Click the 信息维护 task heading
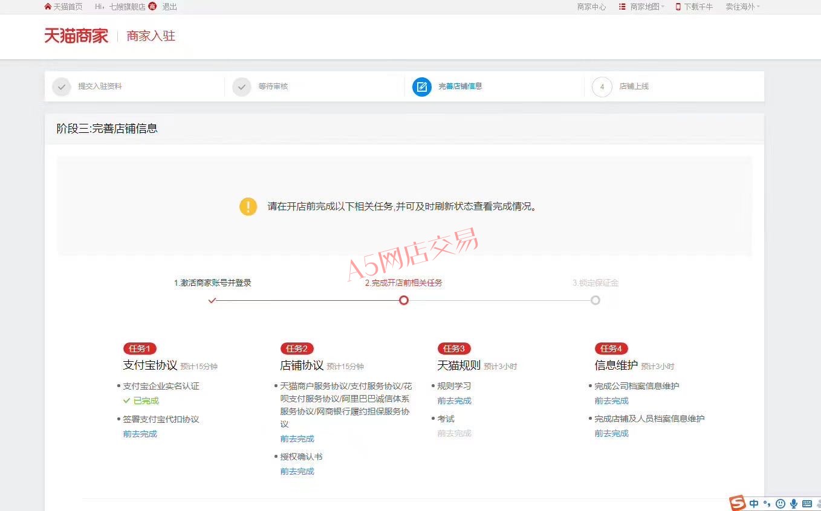This screenshot has width=821, height=511. [616, 365]
